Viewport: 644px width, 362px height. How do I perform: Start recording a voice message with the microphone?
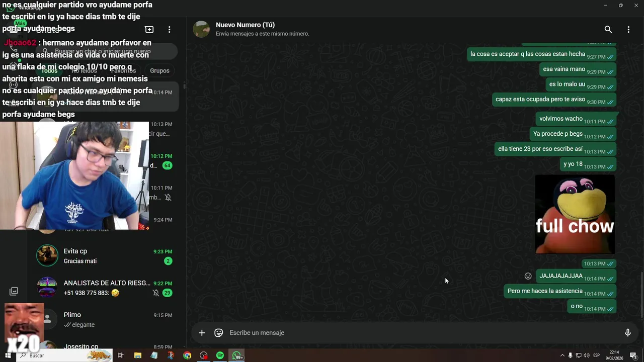[628, 333]
